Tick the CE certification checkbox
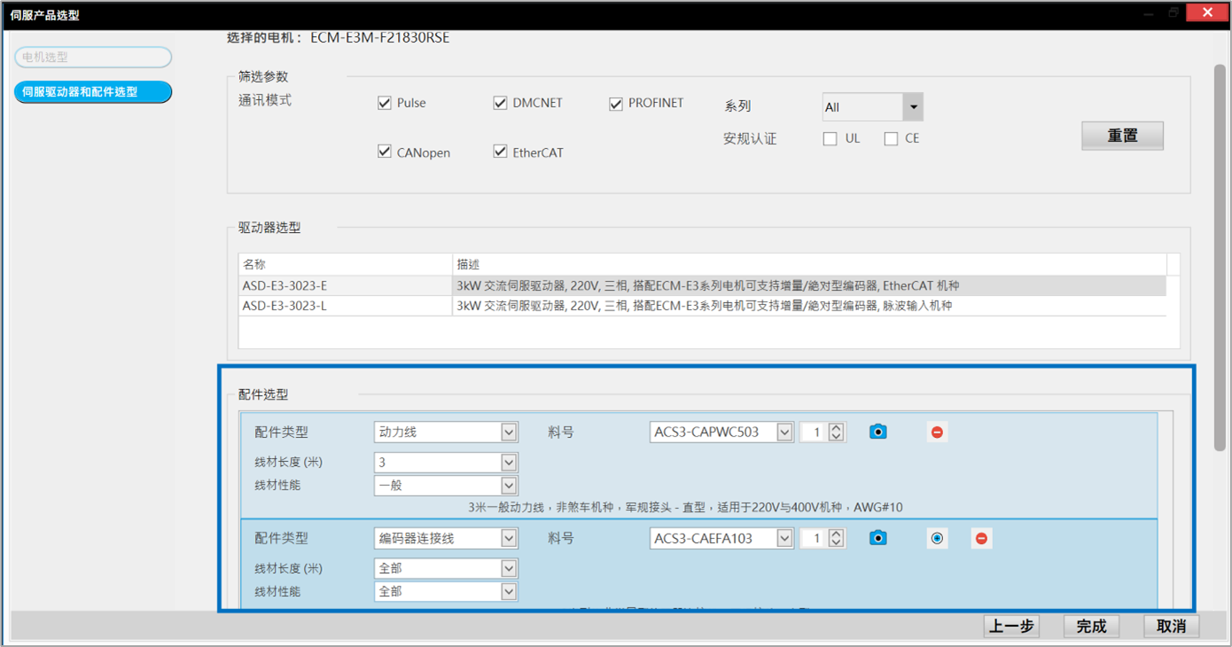 pyautogui.click(x=891, y=138)
